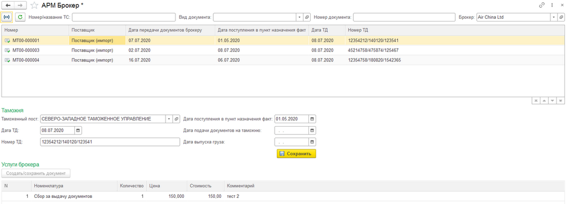
Task: Select row MT00-000003
Action: (x=283, y=50)
